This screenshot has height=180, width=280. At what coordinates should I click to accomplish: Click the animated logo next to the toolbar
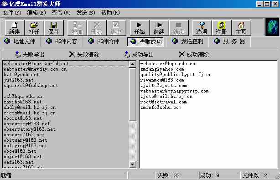coord(272,27)
